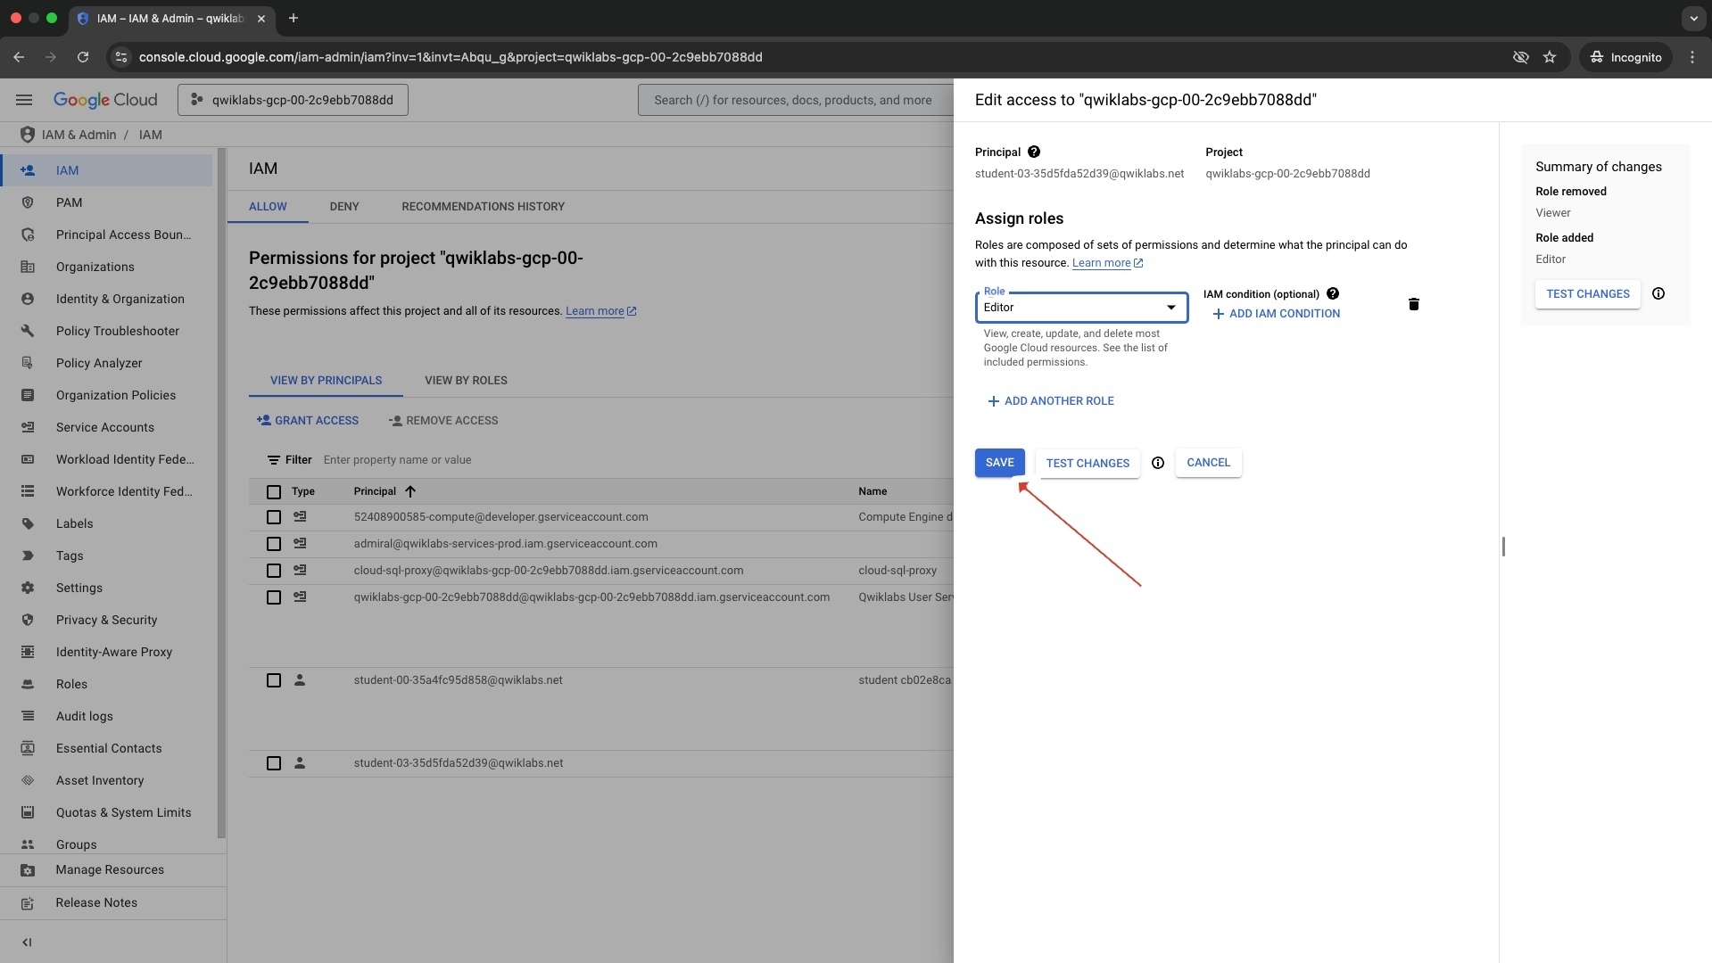This screenshot has height=963, width=1712.
Task: Switch to the ALLOW tab
Action: click(268, 206)
